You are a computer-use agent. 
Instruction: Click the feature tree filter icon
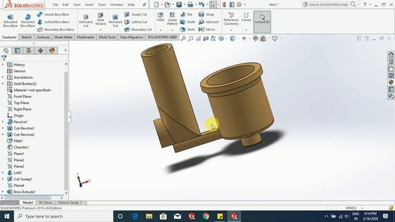pos(4,58)
